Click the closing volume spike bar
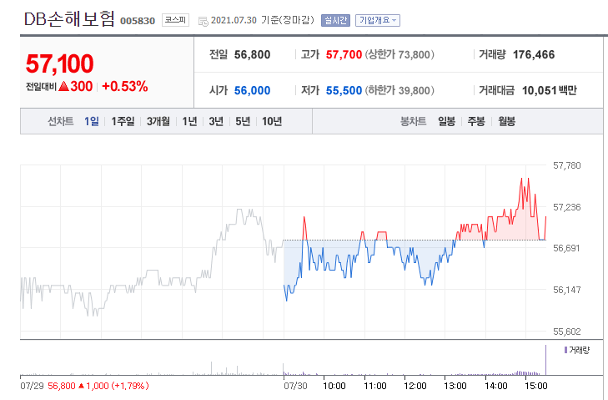 [546, 360]
